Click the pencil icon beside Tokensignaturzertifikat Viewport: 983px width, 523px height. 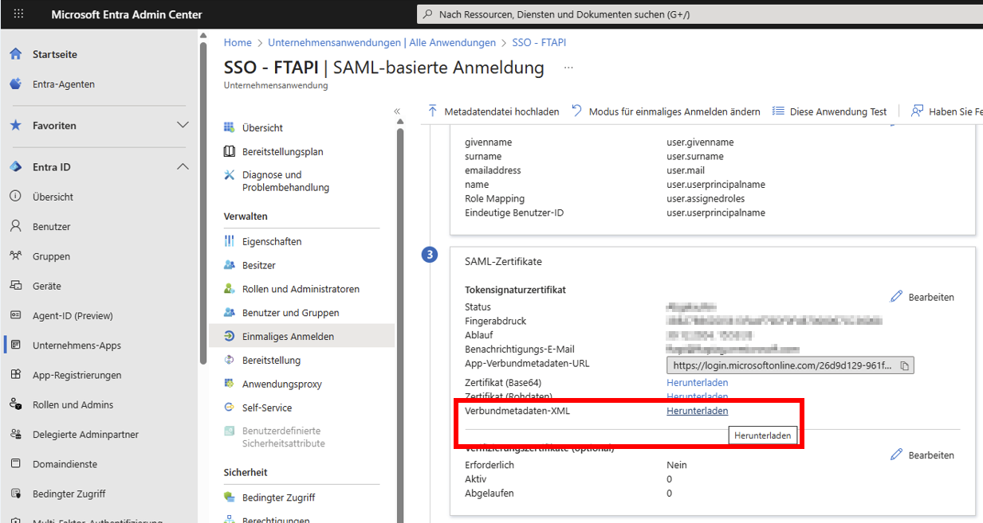click(897, 297)
